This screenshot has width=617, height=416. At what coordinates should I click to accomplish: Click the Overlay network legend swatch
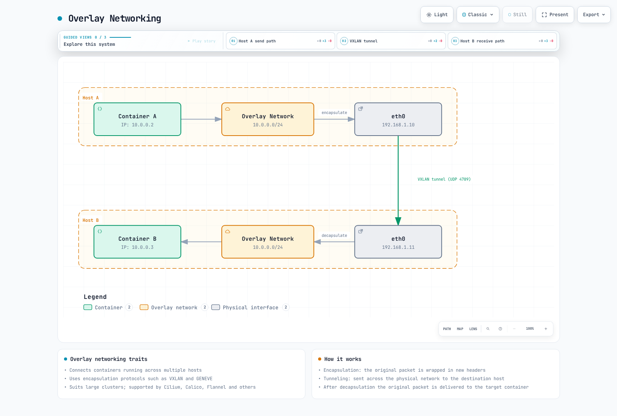pyautogui.click(x=144, y=307)
